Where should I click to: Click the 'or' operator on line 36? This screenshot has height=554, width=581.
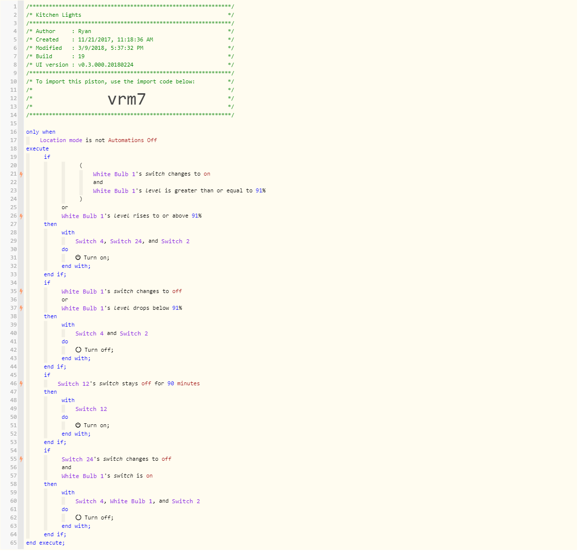65,300
